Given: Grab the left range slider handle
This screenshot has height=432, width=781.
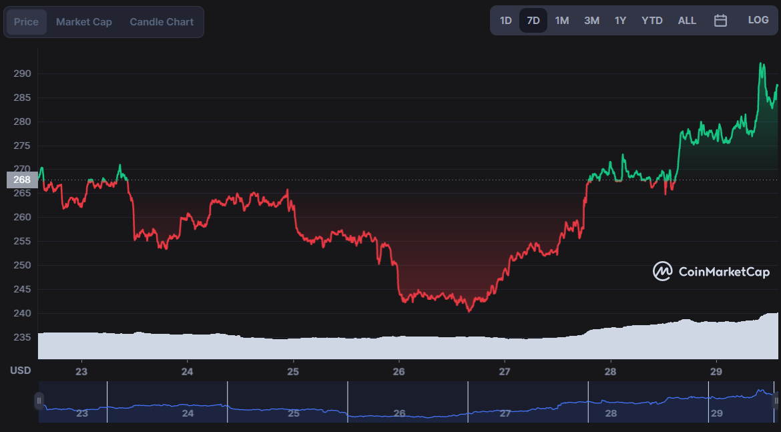Looking at the screenshot, I should click(39, 401).
